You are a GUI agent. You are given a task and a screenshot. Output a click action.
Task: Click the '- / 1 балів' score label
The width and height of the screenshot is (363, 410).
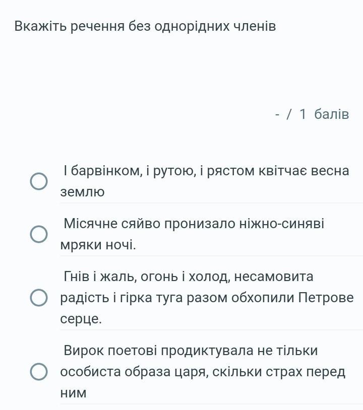coord(312,114)
